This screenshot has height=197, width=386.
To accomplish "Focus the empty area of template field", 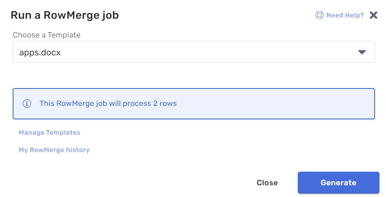I will point(209,52).
